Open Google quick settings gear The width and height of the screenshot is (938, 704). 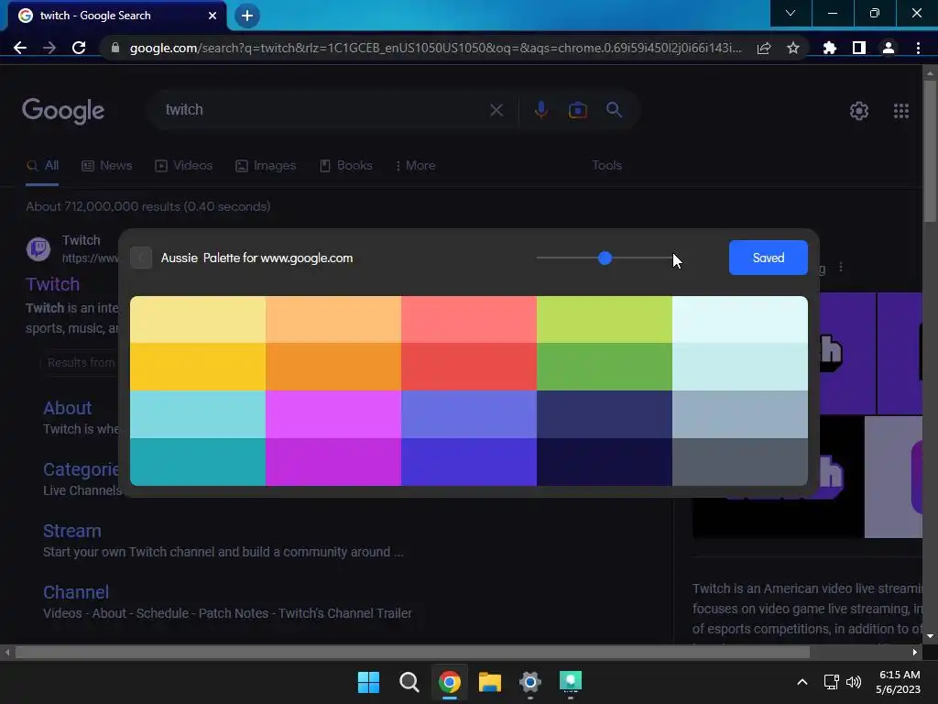[x=859, y=111]
